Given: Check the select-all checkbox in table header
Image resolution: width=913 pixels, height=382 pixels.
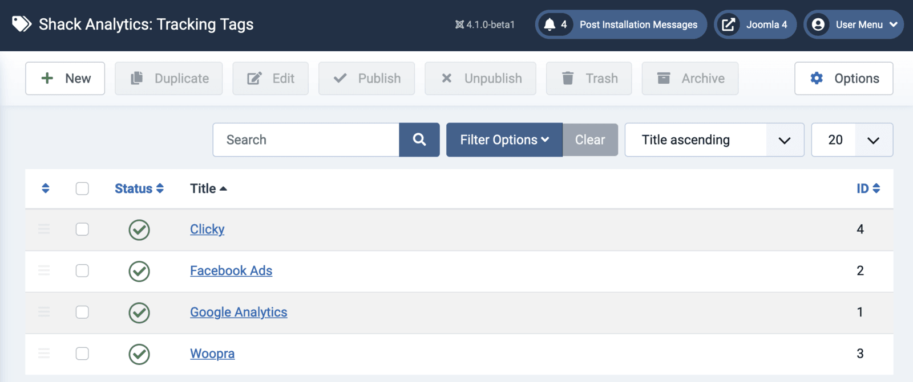Looking at the screenshot, I should [x=82, y=188].
